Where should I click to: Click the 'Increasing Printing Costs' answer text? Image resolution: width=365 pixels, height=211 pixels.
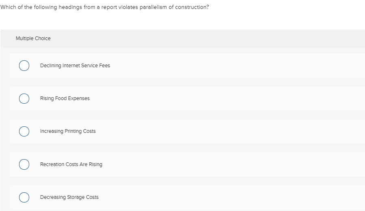pyautogui.click(x=68, y=131)
